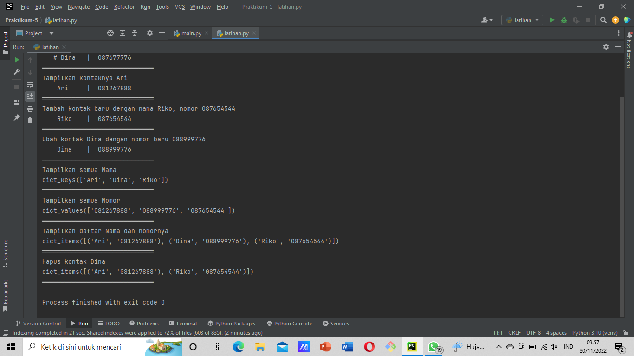Click the print icon in Run panel
Viewport: 634px width, 356px height.
[30, 108]
